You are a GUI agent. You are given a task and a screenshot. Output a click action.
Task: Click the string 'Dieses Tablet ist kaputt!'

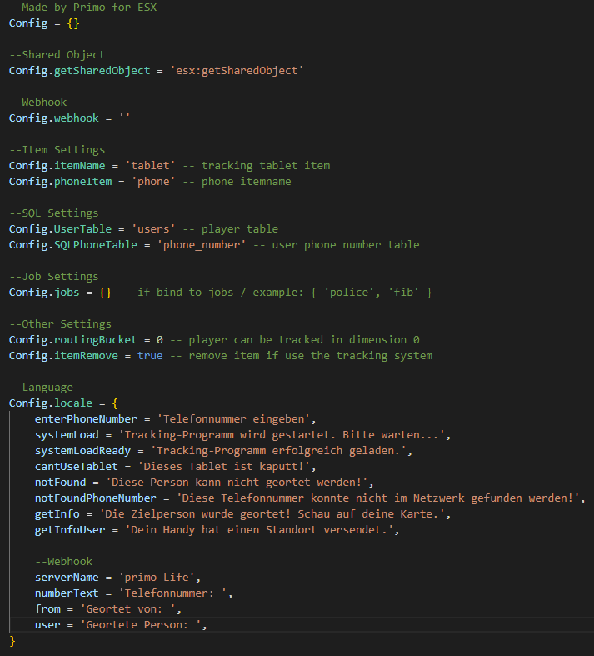click(223, 467)
